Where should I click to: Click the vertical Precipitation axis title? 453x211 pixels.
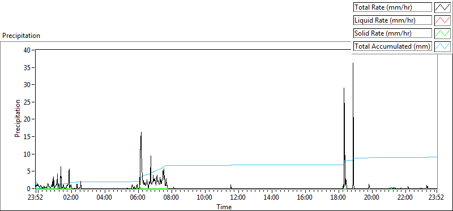coord(18,119)
